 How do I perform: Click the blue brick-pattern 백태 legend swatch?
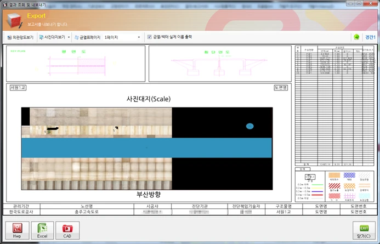(x=349, y=175)
